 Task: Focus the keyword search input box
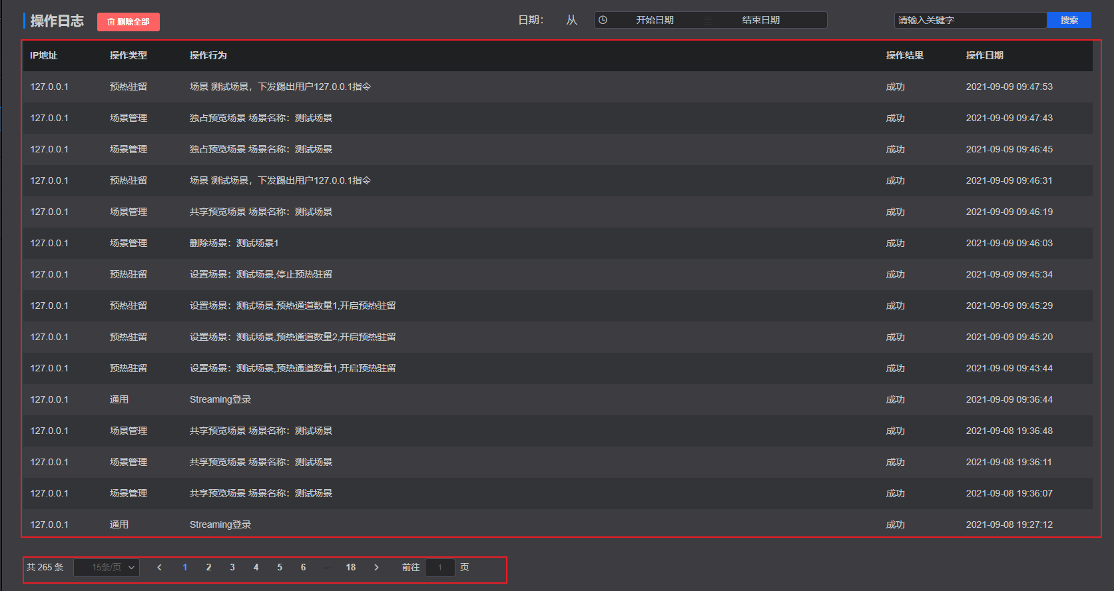[970, 20]
